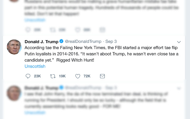Image resolution: width=190 pixels, height=119 pixels.
Task: Click the profile avatar beside the FBI tweet
Action: point(14,47)
